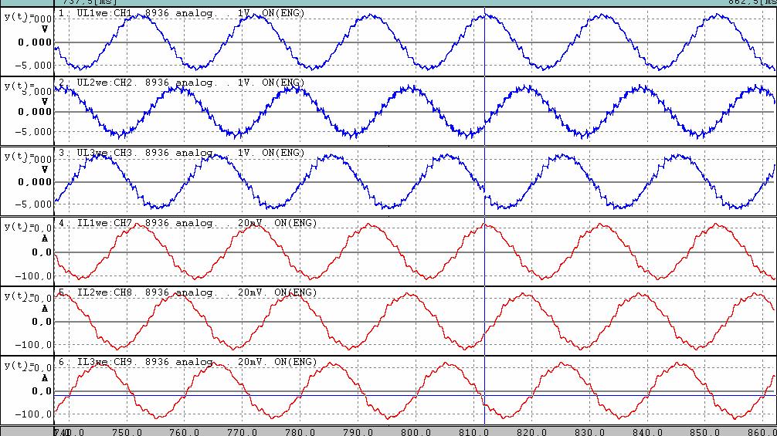The image size is (777, 436).
Task: Click the '0,0' axis label of IL1we channel
Action: tap(42, 252)
